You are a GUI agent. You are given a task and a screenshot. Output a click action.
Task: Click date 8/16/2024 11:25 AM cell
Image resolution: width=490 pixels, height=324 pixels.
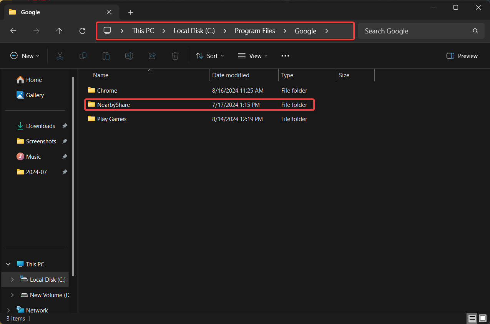[238, 91]
